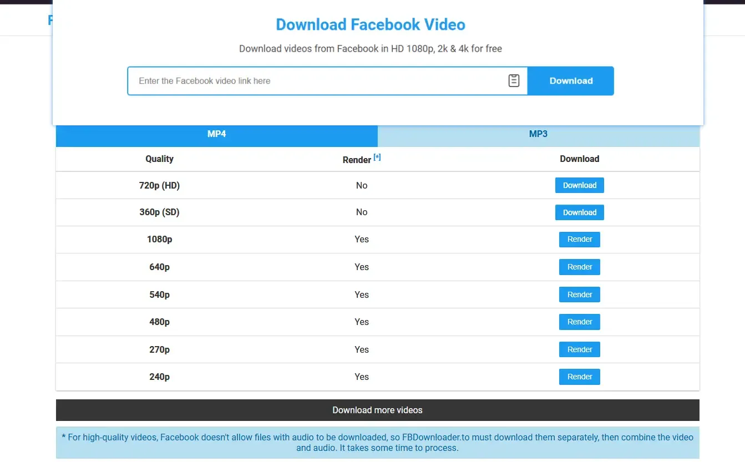745x462 pixels.
Task: Select the Quality column header
Action: click(x=159, y=159)
